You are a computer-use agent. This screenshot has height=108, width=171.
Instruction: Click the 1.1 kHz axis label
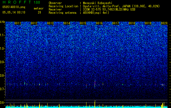pyautogui.click(x=2, y=35)
